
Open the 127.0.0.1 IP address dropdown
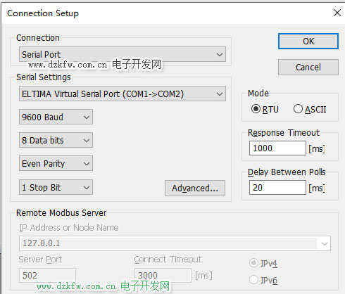pyautogui.click(x=175, y=243)
